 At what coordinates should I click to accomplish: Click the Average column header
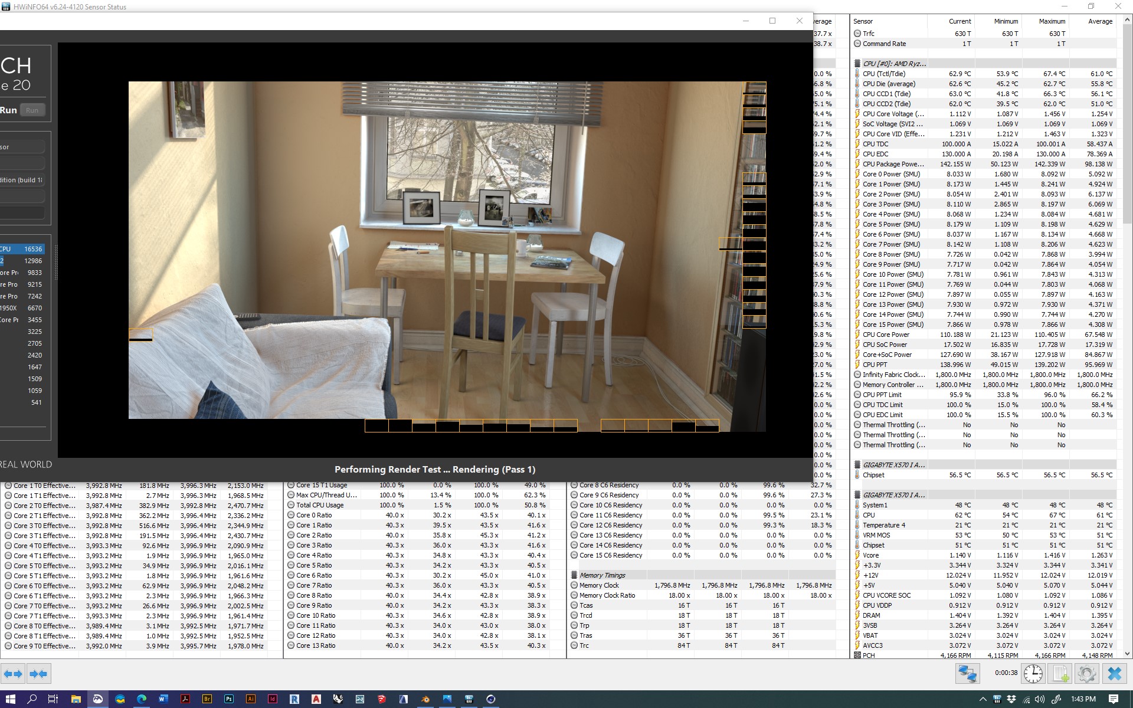(x=1100, y=21)
